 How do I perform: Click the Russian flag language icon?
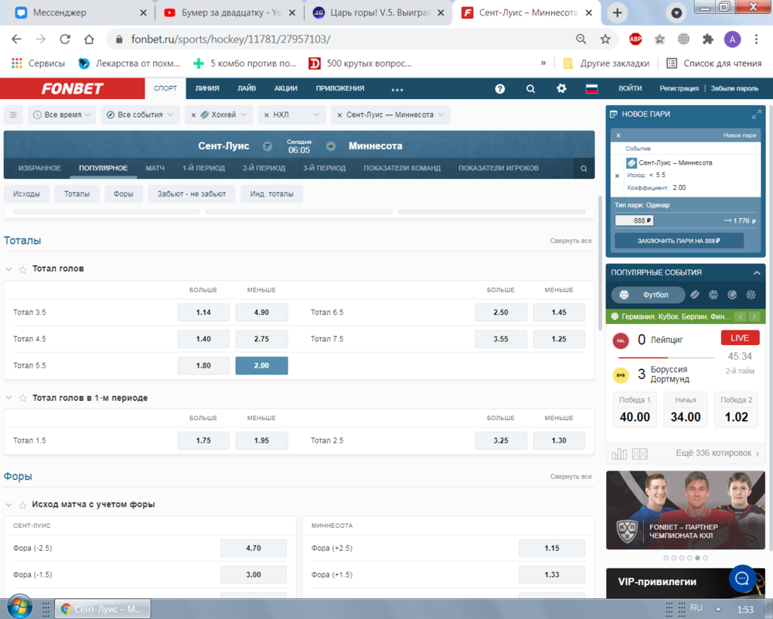pyautogui.click(x=591, y=89)
